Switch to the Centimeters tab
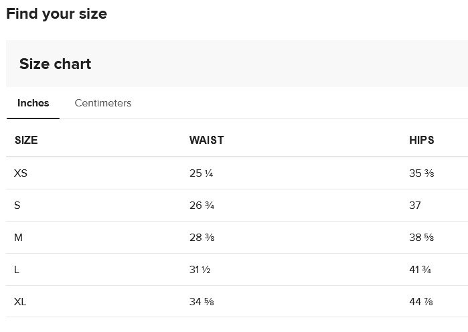Image resolution: width=468 pixels, height=332 pixels. coord(103,103)
